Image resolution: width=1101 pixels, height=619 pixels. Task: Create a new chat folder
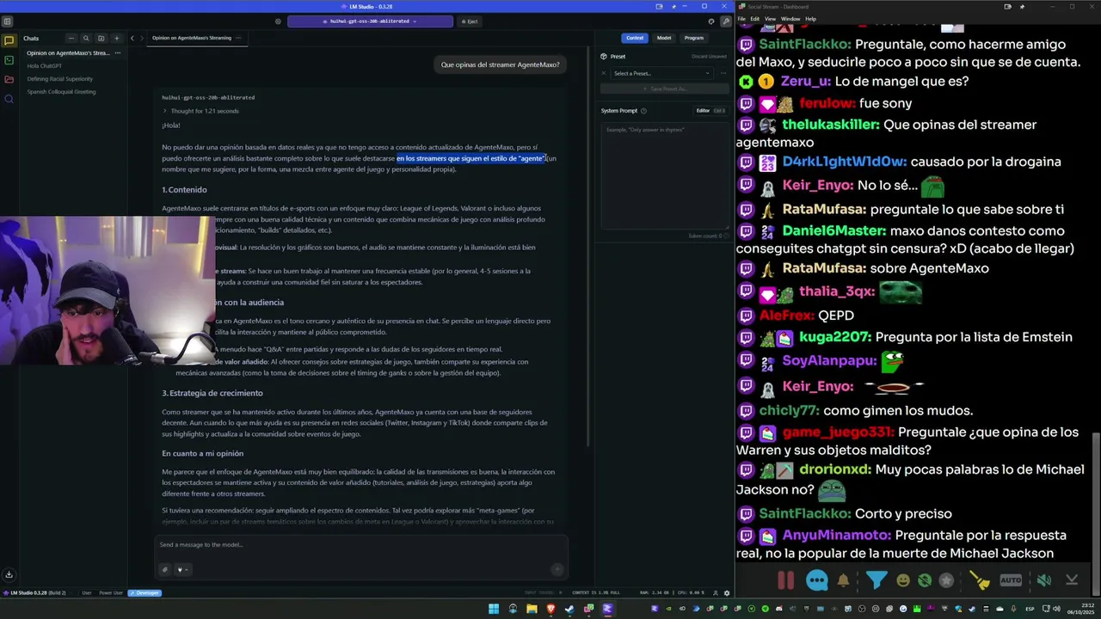pyautogui.click(x=101, y=38)
